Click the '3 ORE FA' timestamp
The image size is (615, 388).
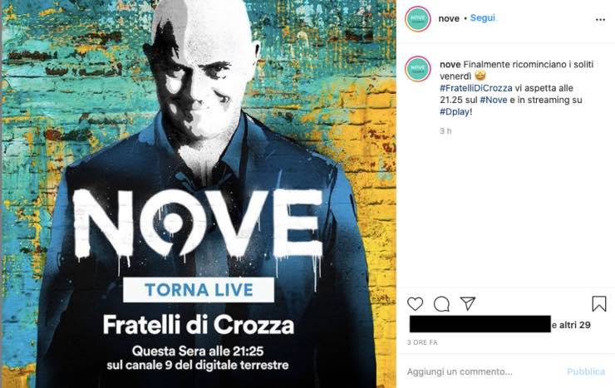422,342
